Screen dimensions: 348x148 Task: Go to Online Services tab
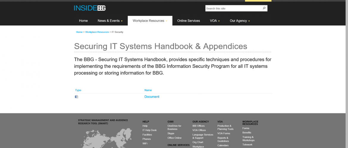click(189, 21)
